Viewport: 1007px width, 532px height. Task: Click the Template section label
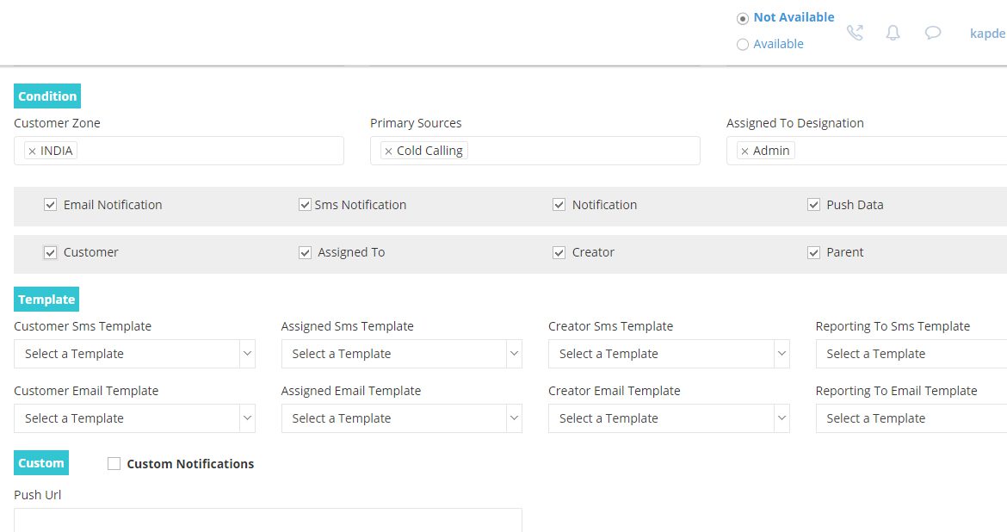pyautogui.click(x=46, y=300)
